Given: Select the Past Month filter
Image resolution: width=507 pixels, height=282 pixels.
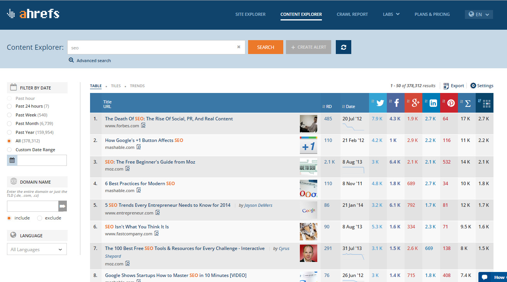Looking at the screenshot, I should coord(9,123).
